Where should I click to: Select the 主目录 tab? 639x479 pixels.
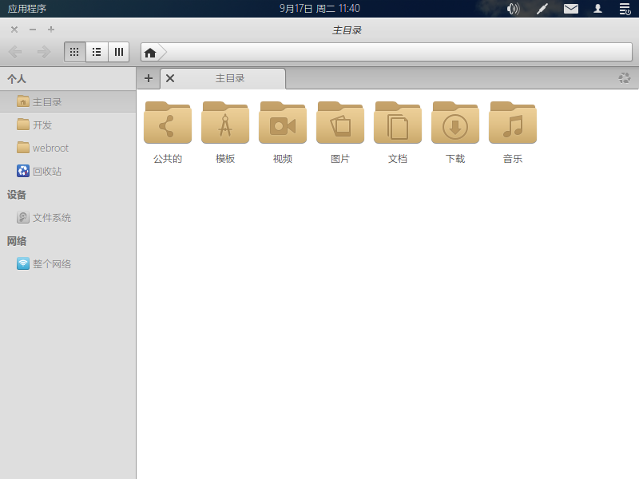(230, 78)
